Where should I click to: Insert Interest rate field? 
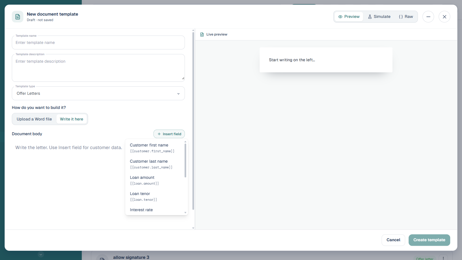tap(155, 210)
